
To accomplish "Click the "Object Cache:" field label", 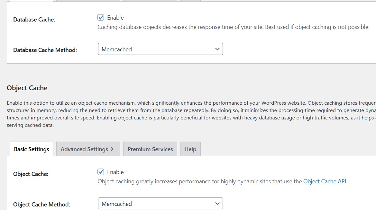I will (x=31, y=174).
